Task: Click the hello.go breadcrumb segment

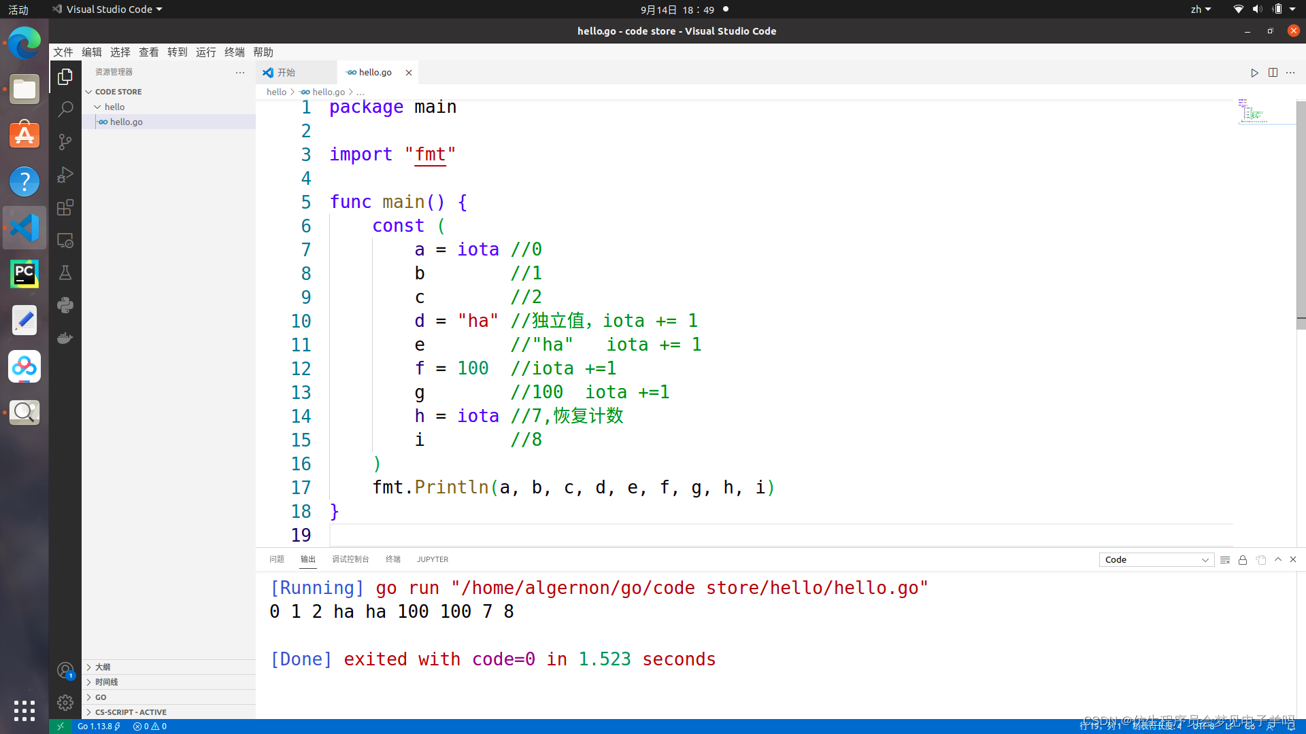Action: (x=329, y=92)
